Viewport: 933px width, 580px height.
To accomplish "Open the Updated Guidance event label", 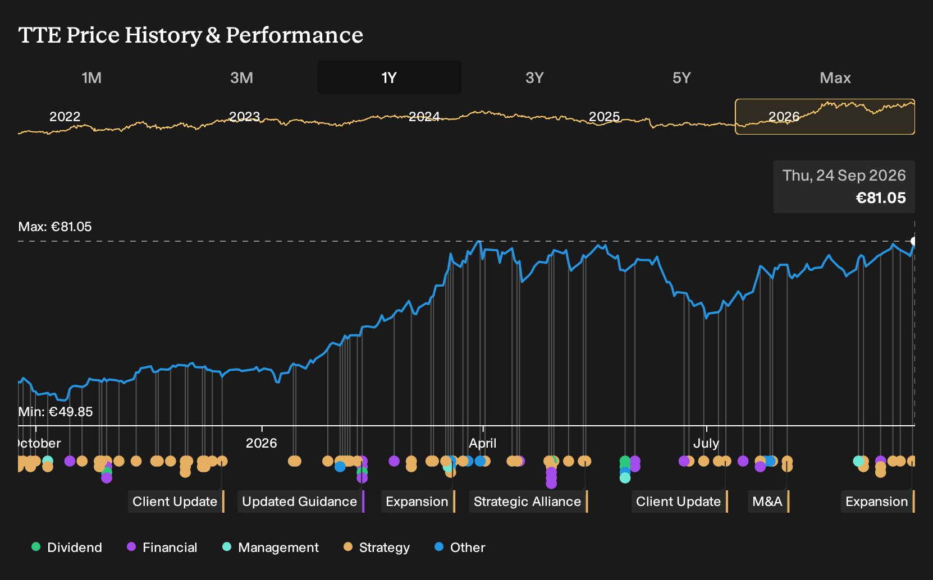I will (301, 501).
